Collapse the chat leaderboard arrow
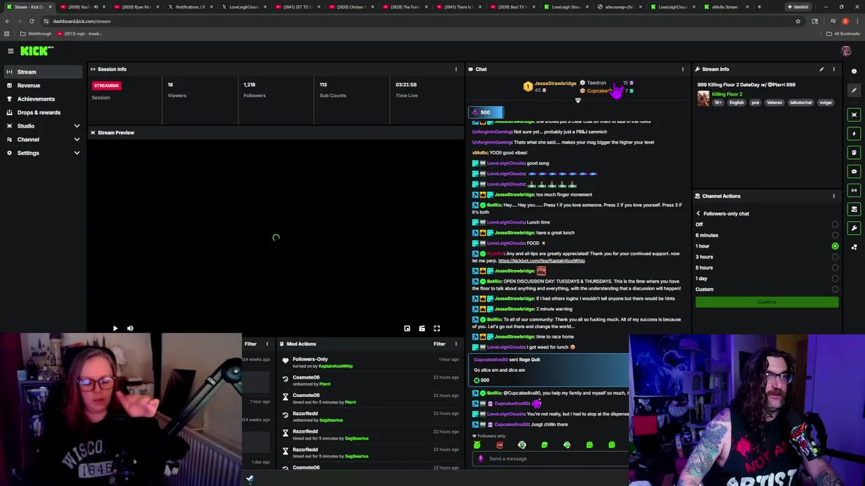 tap(578, 101)
